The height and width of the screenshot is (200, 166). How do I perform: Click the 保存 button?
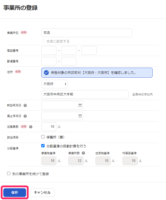[15, 192]
